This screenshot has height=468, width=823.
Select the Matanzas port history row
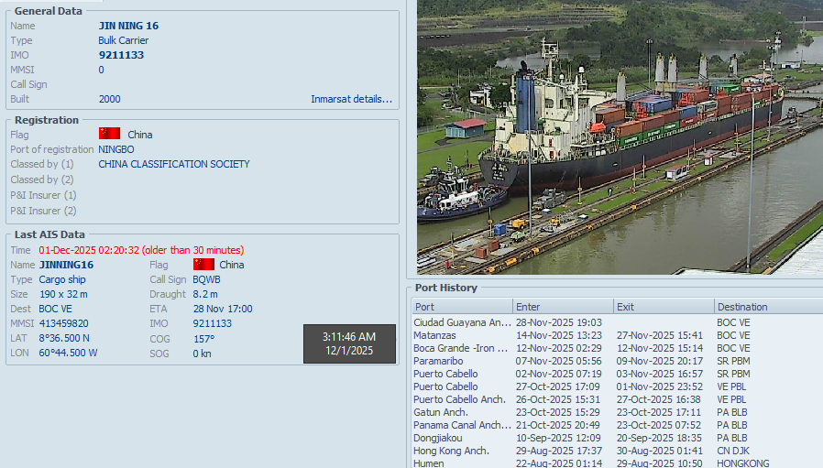(618, 335)
